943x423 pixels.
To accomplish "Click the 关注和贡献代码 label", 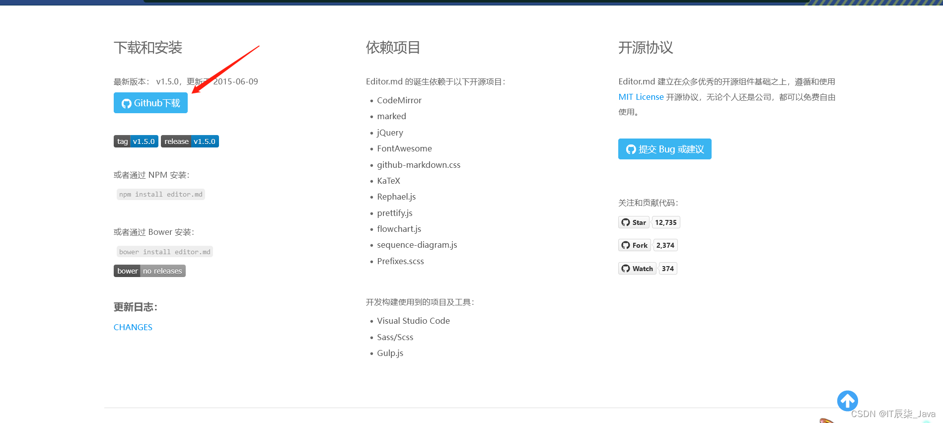I will [x=648, y=203].
